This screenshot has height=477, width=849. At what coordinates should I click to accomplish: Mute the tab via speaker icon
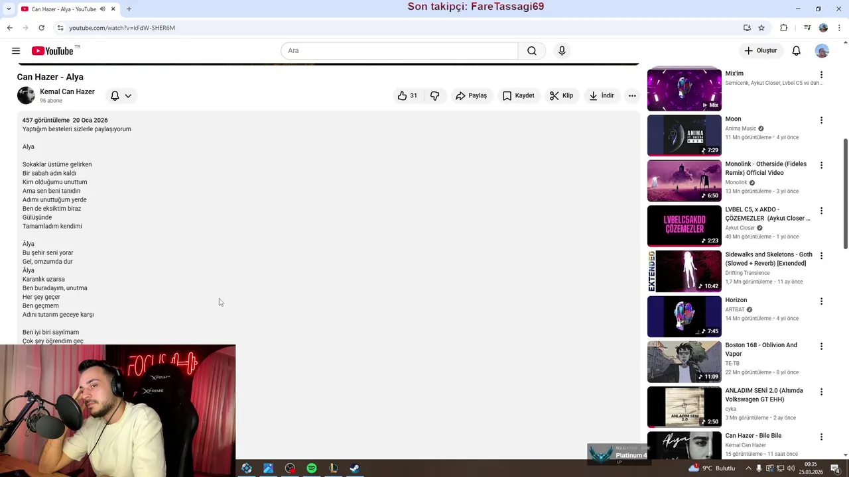(103, 9)
